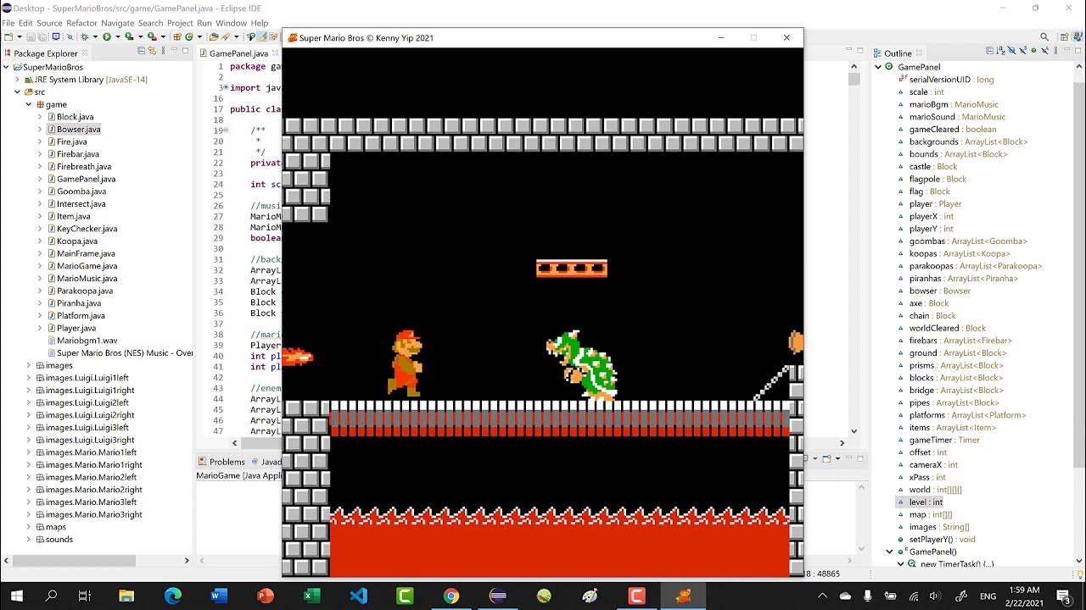1086x610 pixels.
Task: Open the Refactor menu
Action: click(81, 23)
